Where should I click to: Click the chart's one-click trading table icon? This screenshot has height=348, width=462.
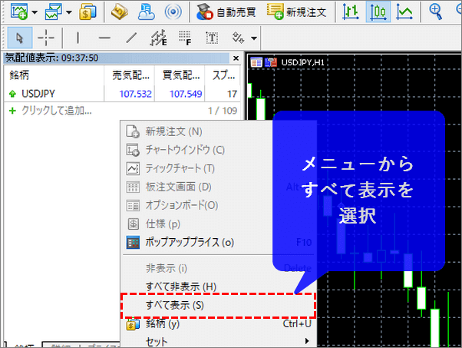[x=256, y=62]
